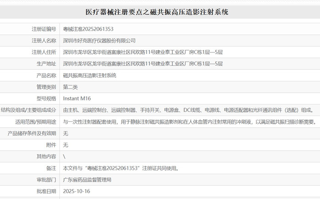The height and width of the screenshot is (199, 320).
Task: Click the approval date 2025-10-16
Action: tap(76, 191)
